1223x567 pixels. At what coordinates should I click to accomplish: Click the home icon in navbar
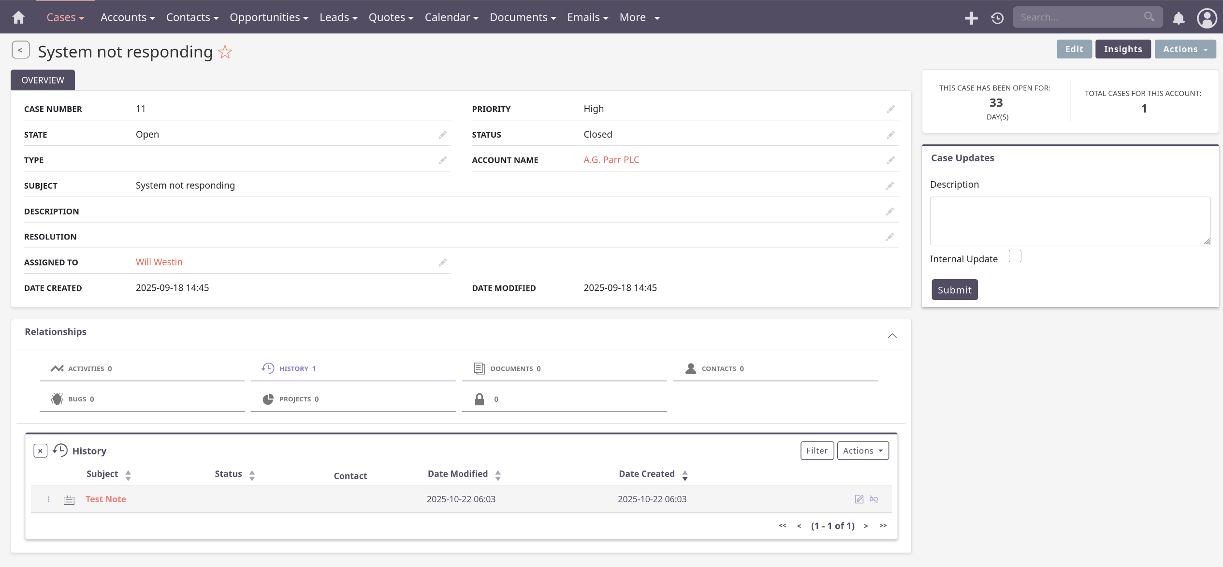point(18,17)
